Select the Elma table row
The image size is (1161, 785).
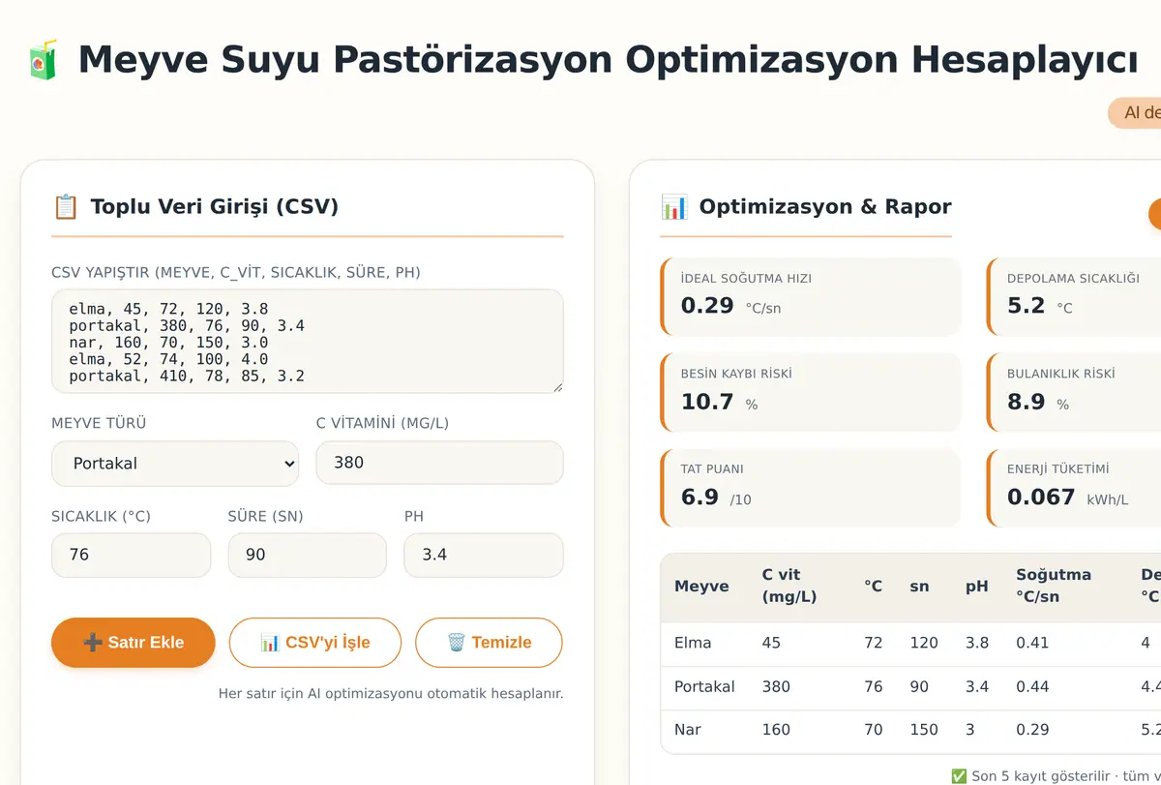coord(910,644)
